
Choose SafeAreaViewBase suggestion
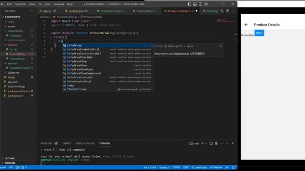click(107, 69)
